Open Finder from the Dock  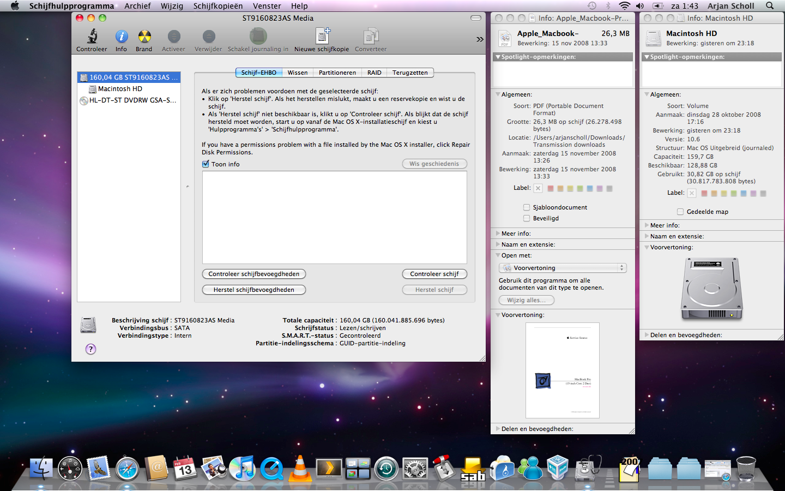[41, 468]
